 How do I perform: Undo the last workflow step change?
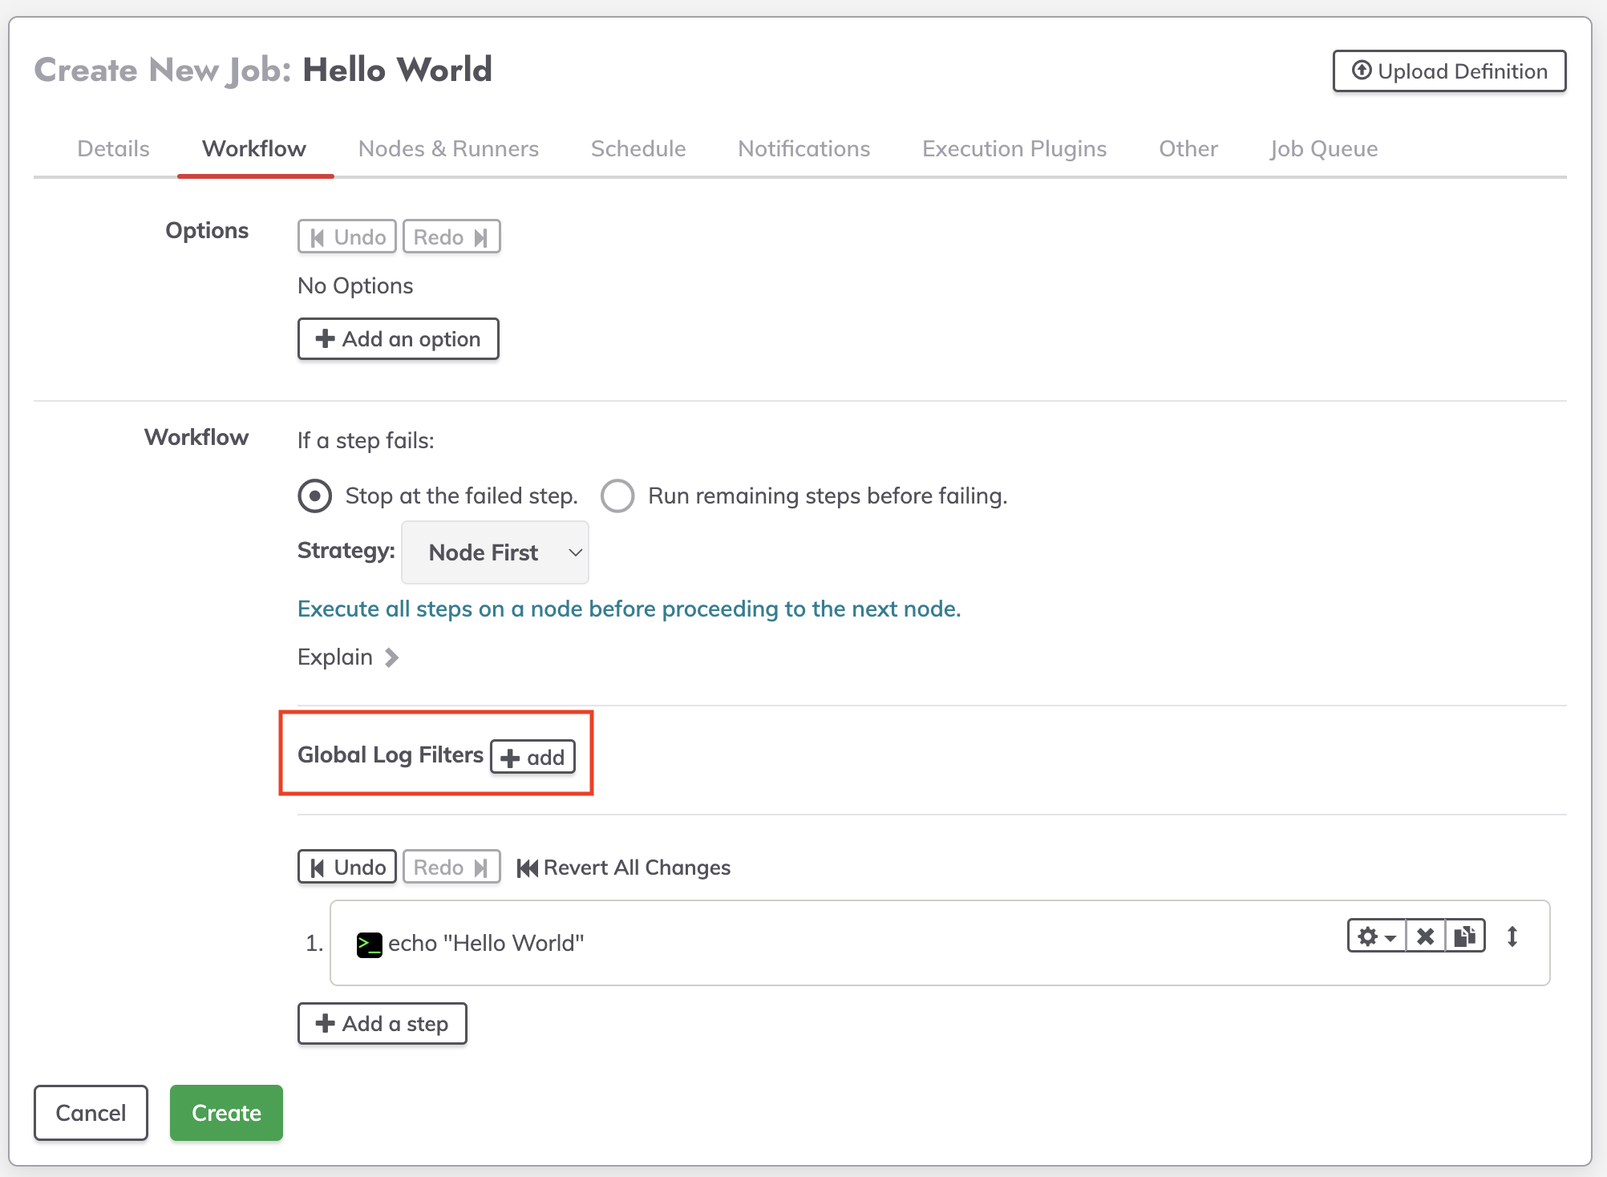[x=346, y=868]
